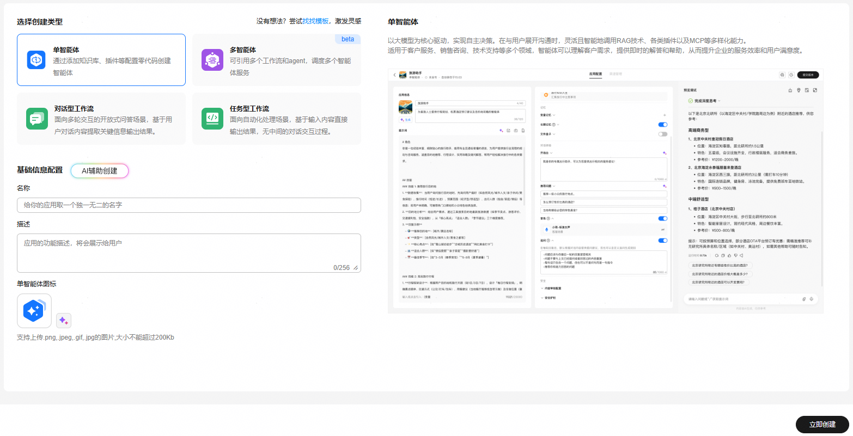Expand the 安全护栏 section
Screen dimensions: 853x436
[548, 298]
